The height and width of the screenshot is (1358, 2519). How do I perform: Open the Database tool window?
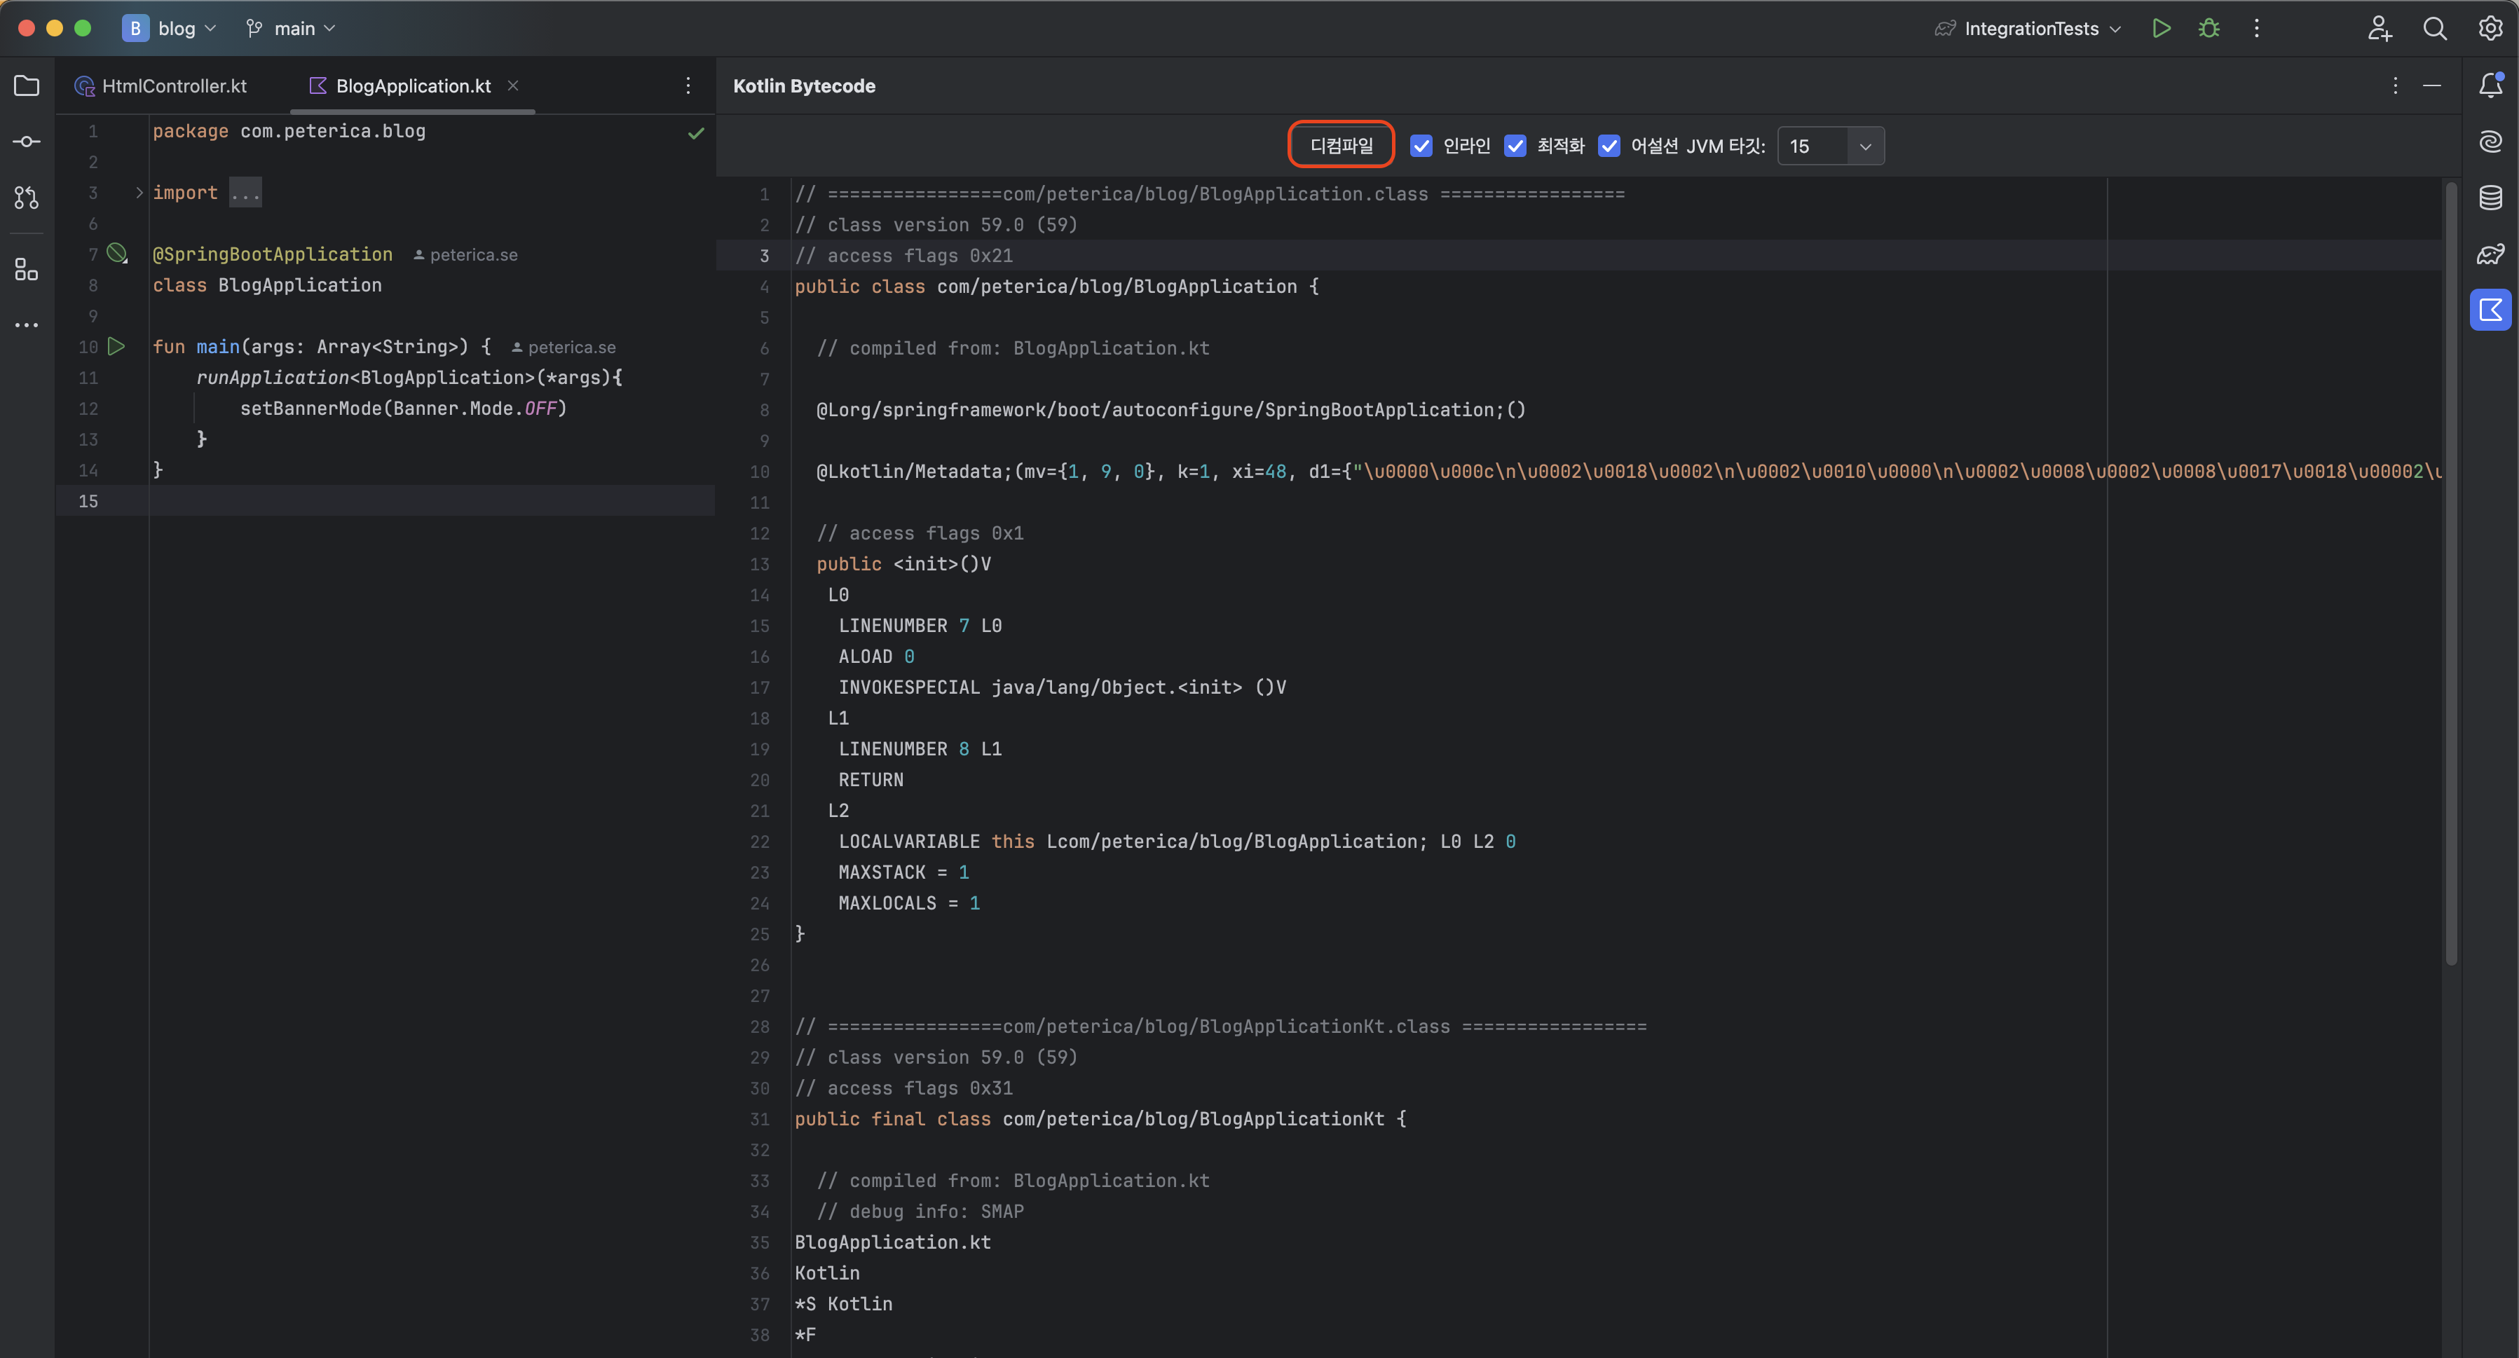2490,198
